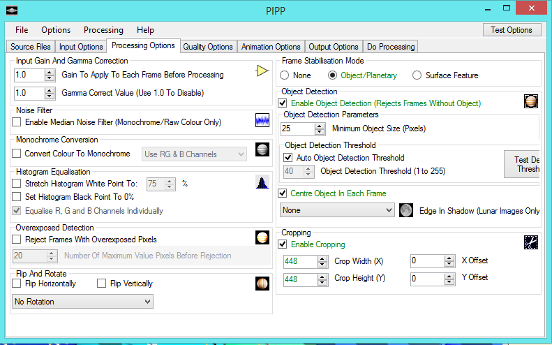Check Reject Frames With Overexposed Pixels
The height and width of the screenshot is (345, 552).
tap(17, 240)
